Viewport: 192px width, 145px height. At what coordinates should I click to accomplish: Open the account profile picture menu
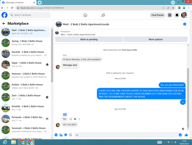184,15
